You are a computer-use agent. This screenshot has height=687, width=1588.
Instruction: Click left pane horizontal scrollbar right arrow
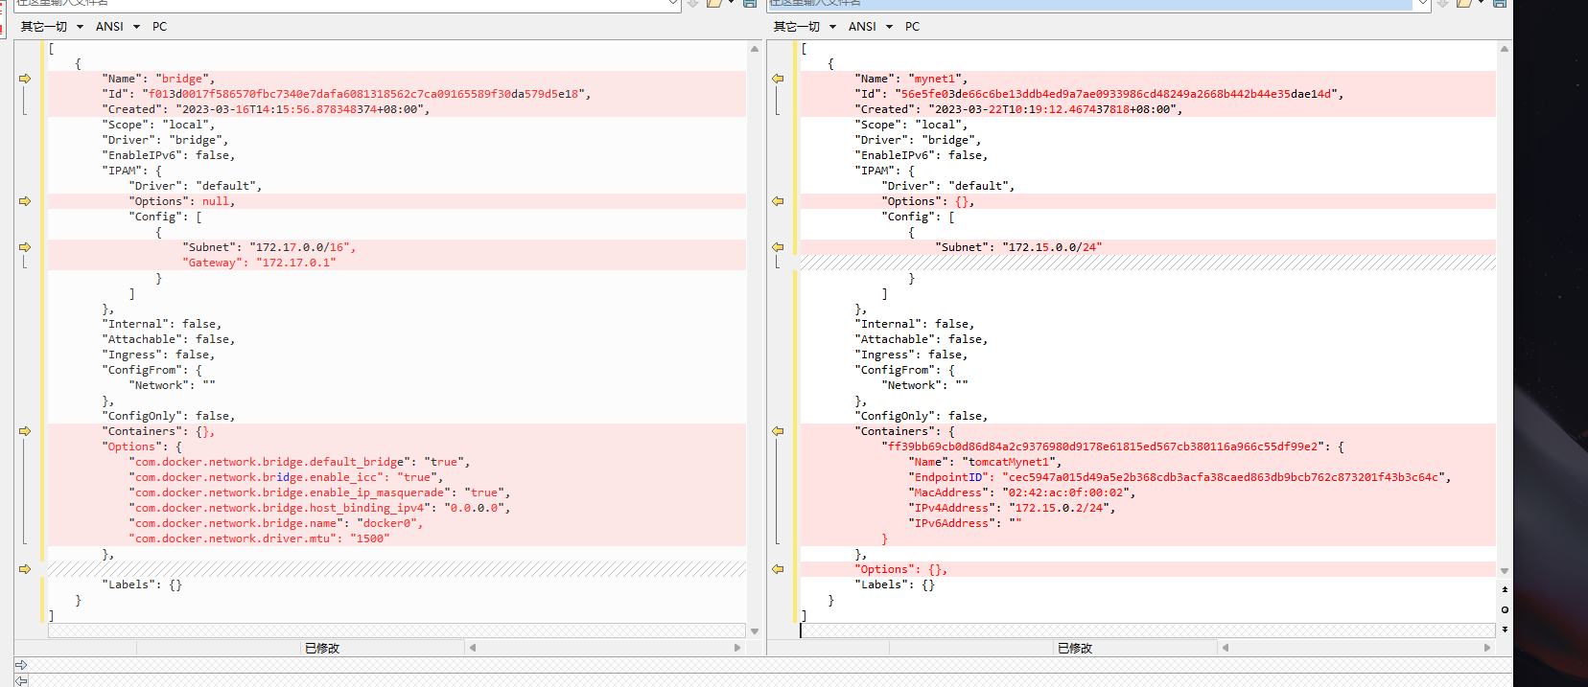(737, 648)
